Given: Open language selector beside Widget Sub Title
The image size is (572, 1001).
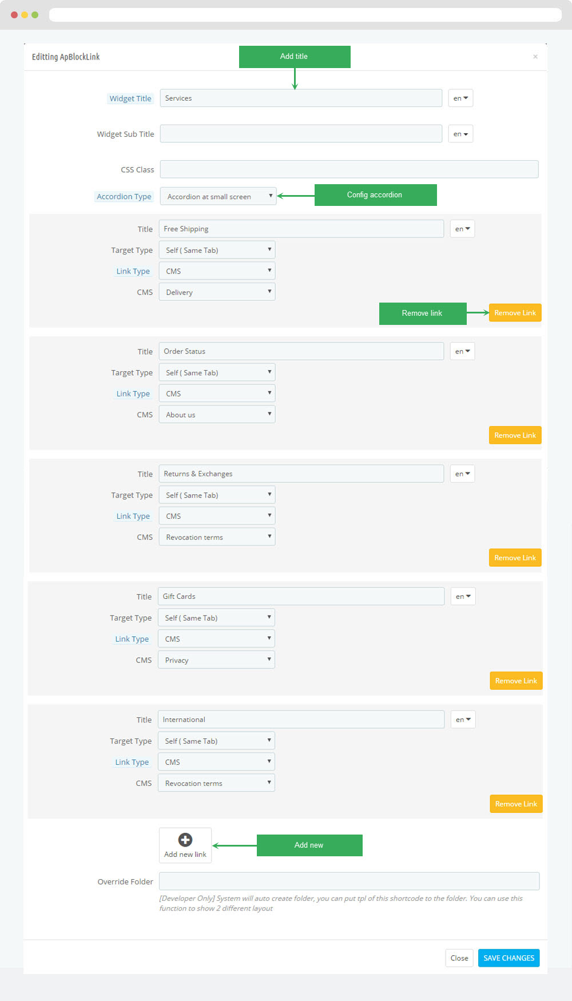Looking at the screenshot, I should pos(460,134).
